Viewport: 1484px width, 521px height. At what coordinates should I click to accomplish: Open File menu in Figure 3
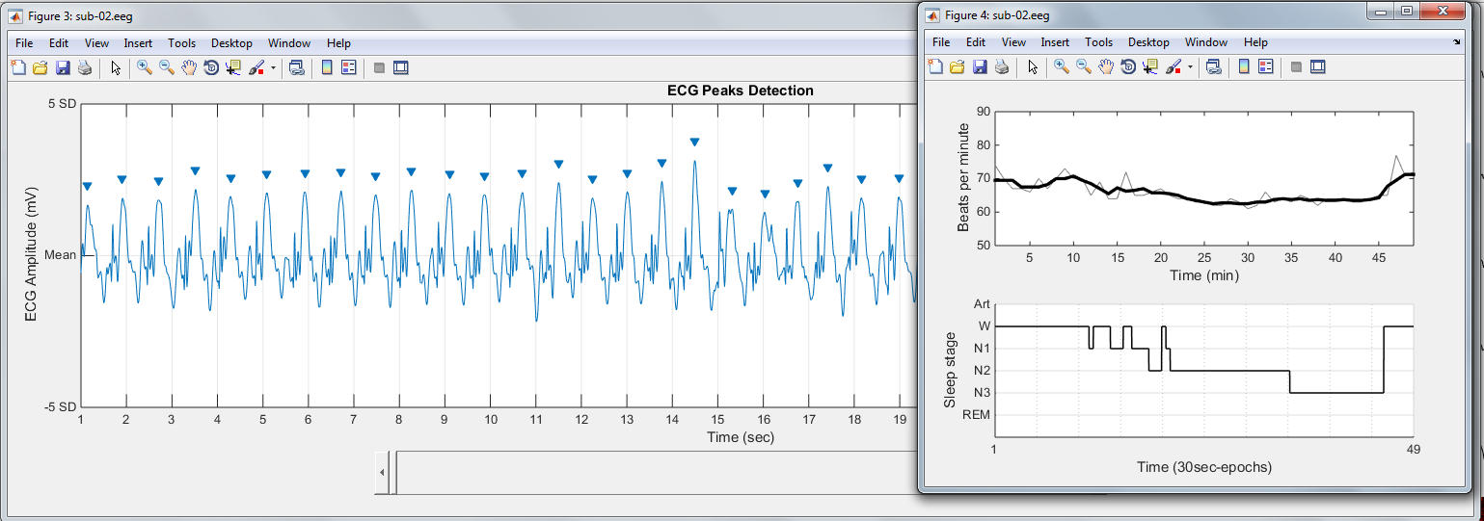point(24,43)
